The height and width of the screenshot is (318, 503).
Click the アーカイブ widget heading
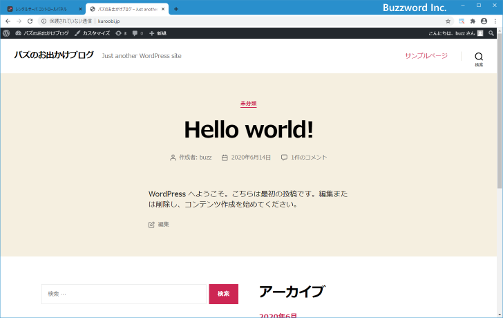[x=292, y=291]
